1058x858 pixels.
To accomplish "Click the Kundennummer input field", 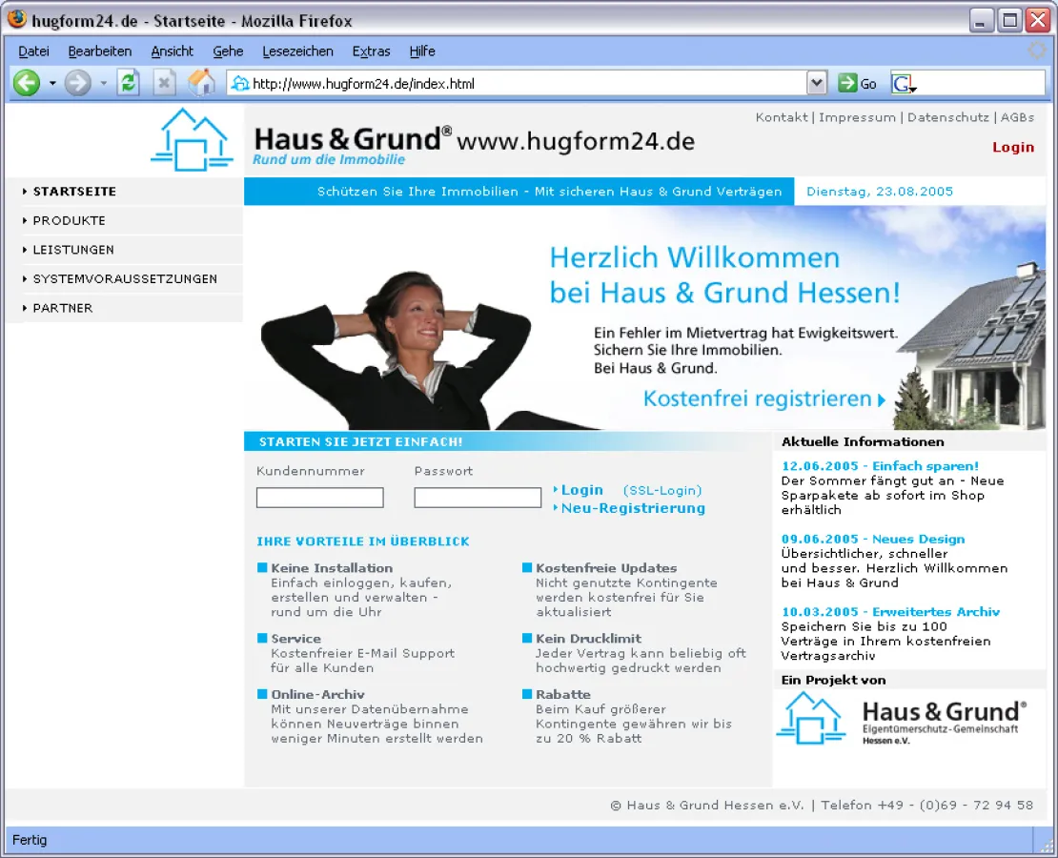I will 320,498.
